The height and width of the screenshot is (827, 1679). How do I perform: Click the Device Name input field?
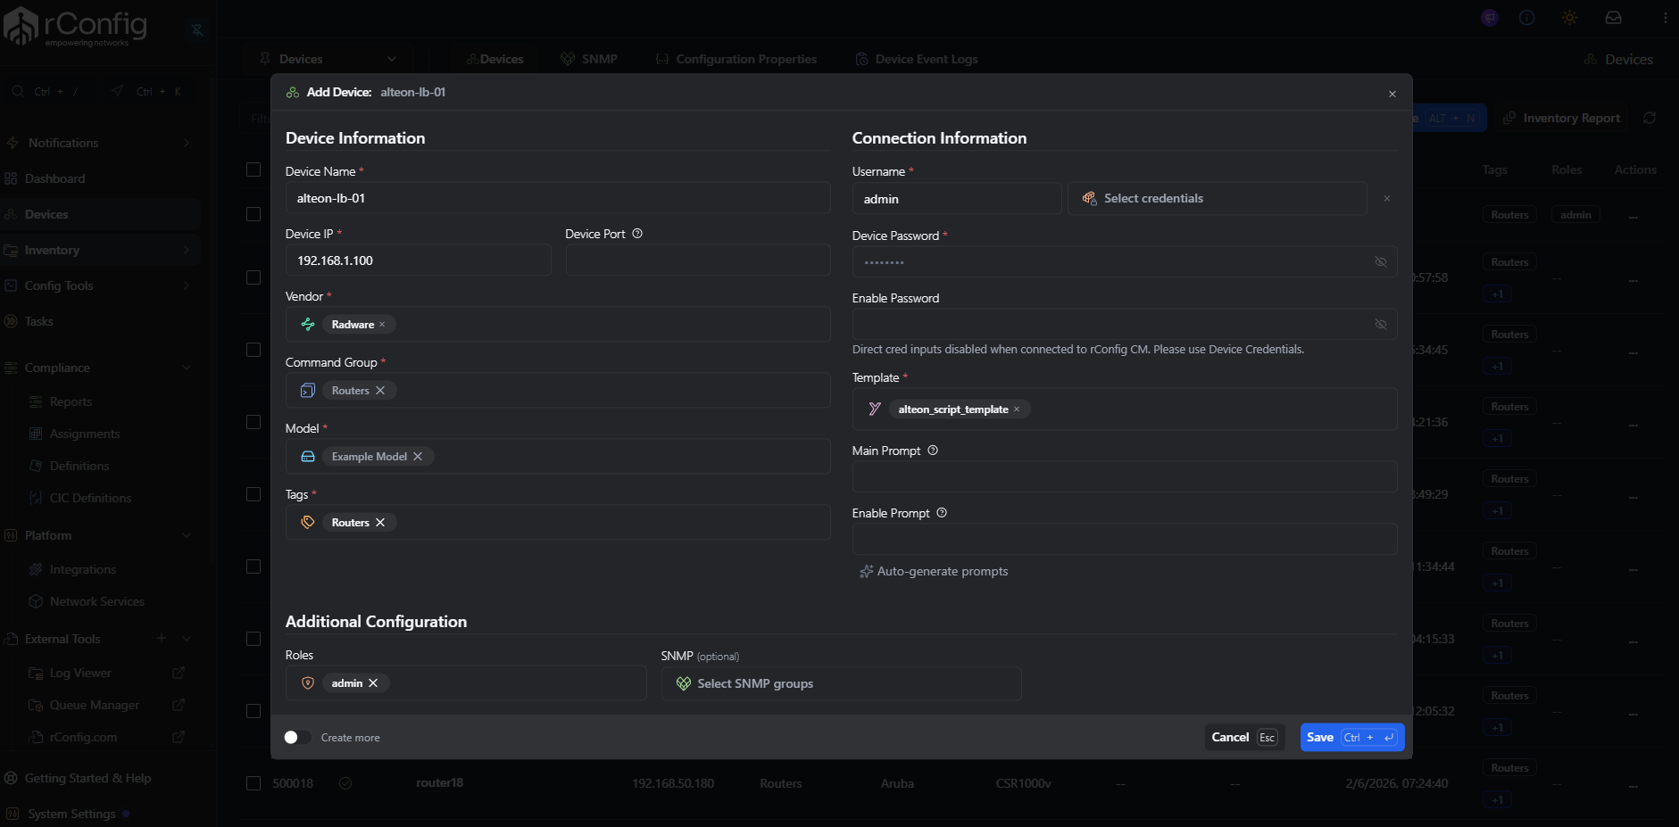558,198
